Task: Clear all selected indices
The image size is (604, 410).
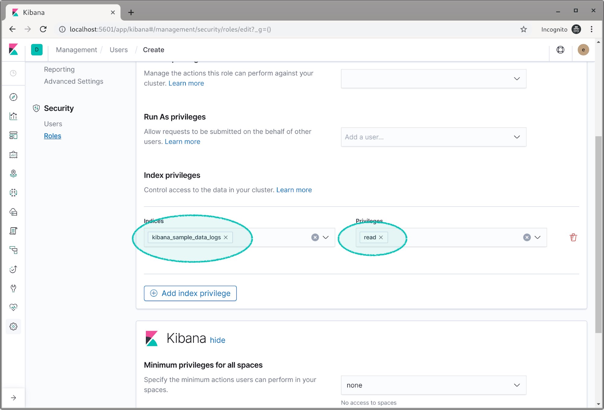Action: 315,237
